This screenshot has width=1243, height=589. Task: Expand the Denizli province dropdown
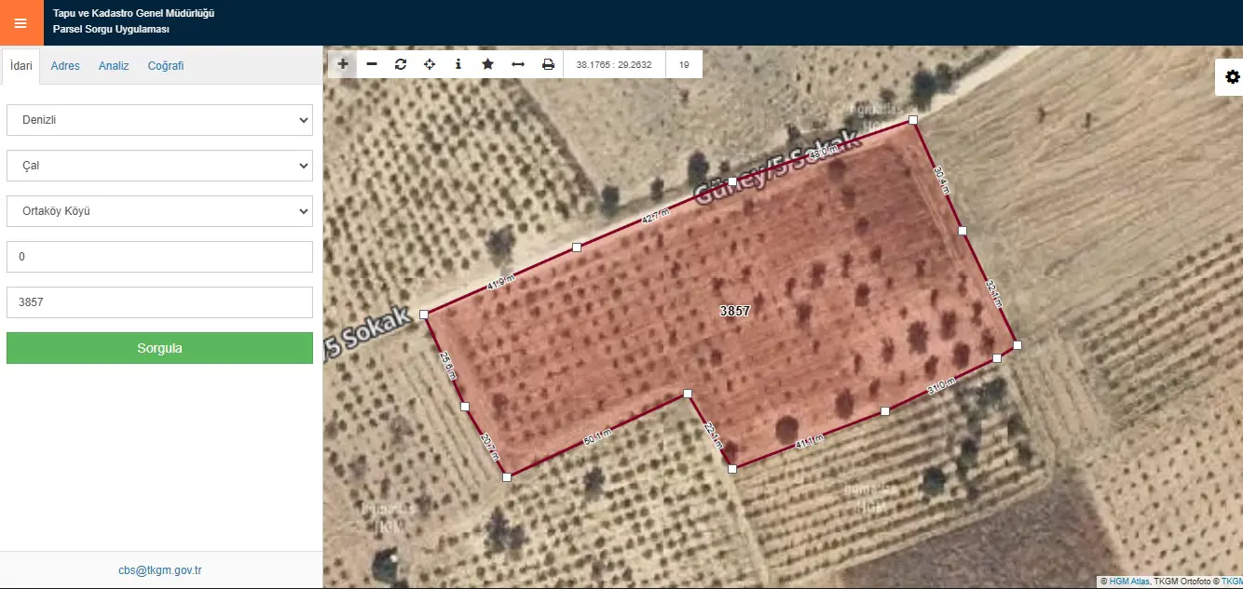point(159,120)
